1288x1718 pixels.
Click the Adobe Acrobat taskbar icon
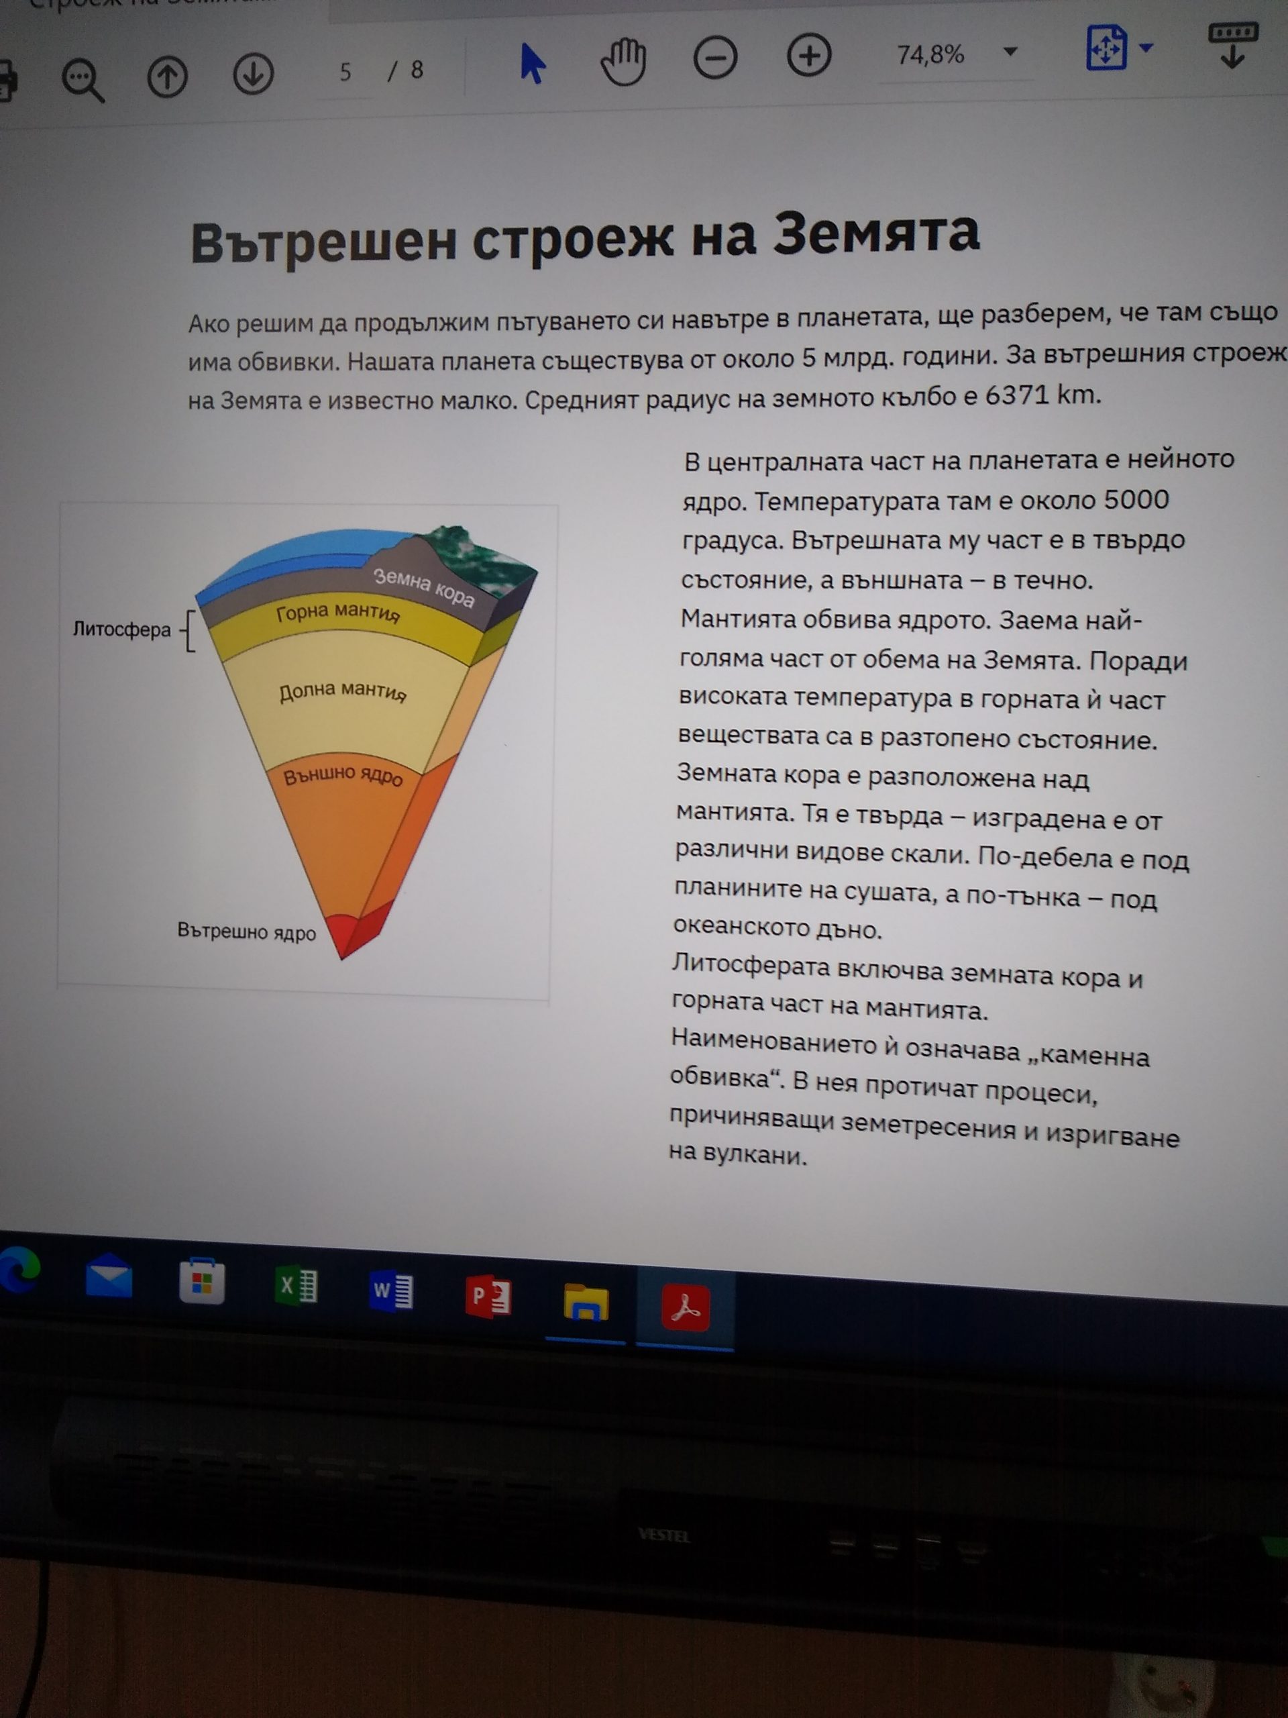click(685, 1308)
